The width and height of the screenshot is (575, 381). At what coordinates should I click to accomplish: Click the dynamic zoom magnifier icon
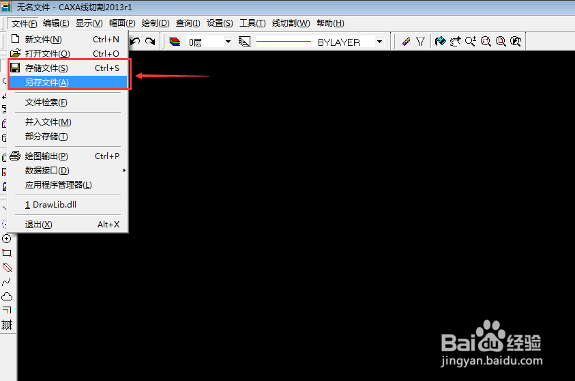[x=471, y=42]
